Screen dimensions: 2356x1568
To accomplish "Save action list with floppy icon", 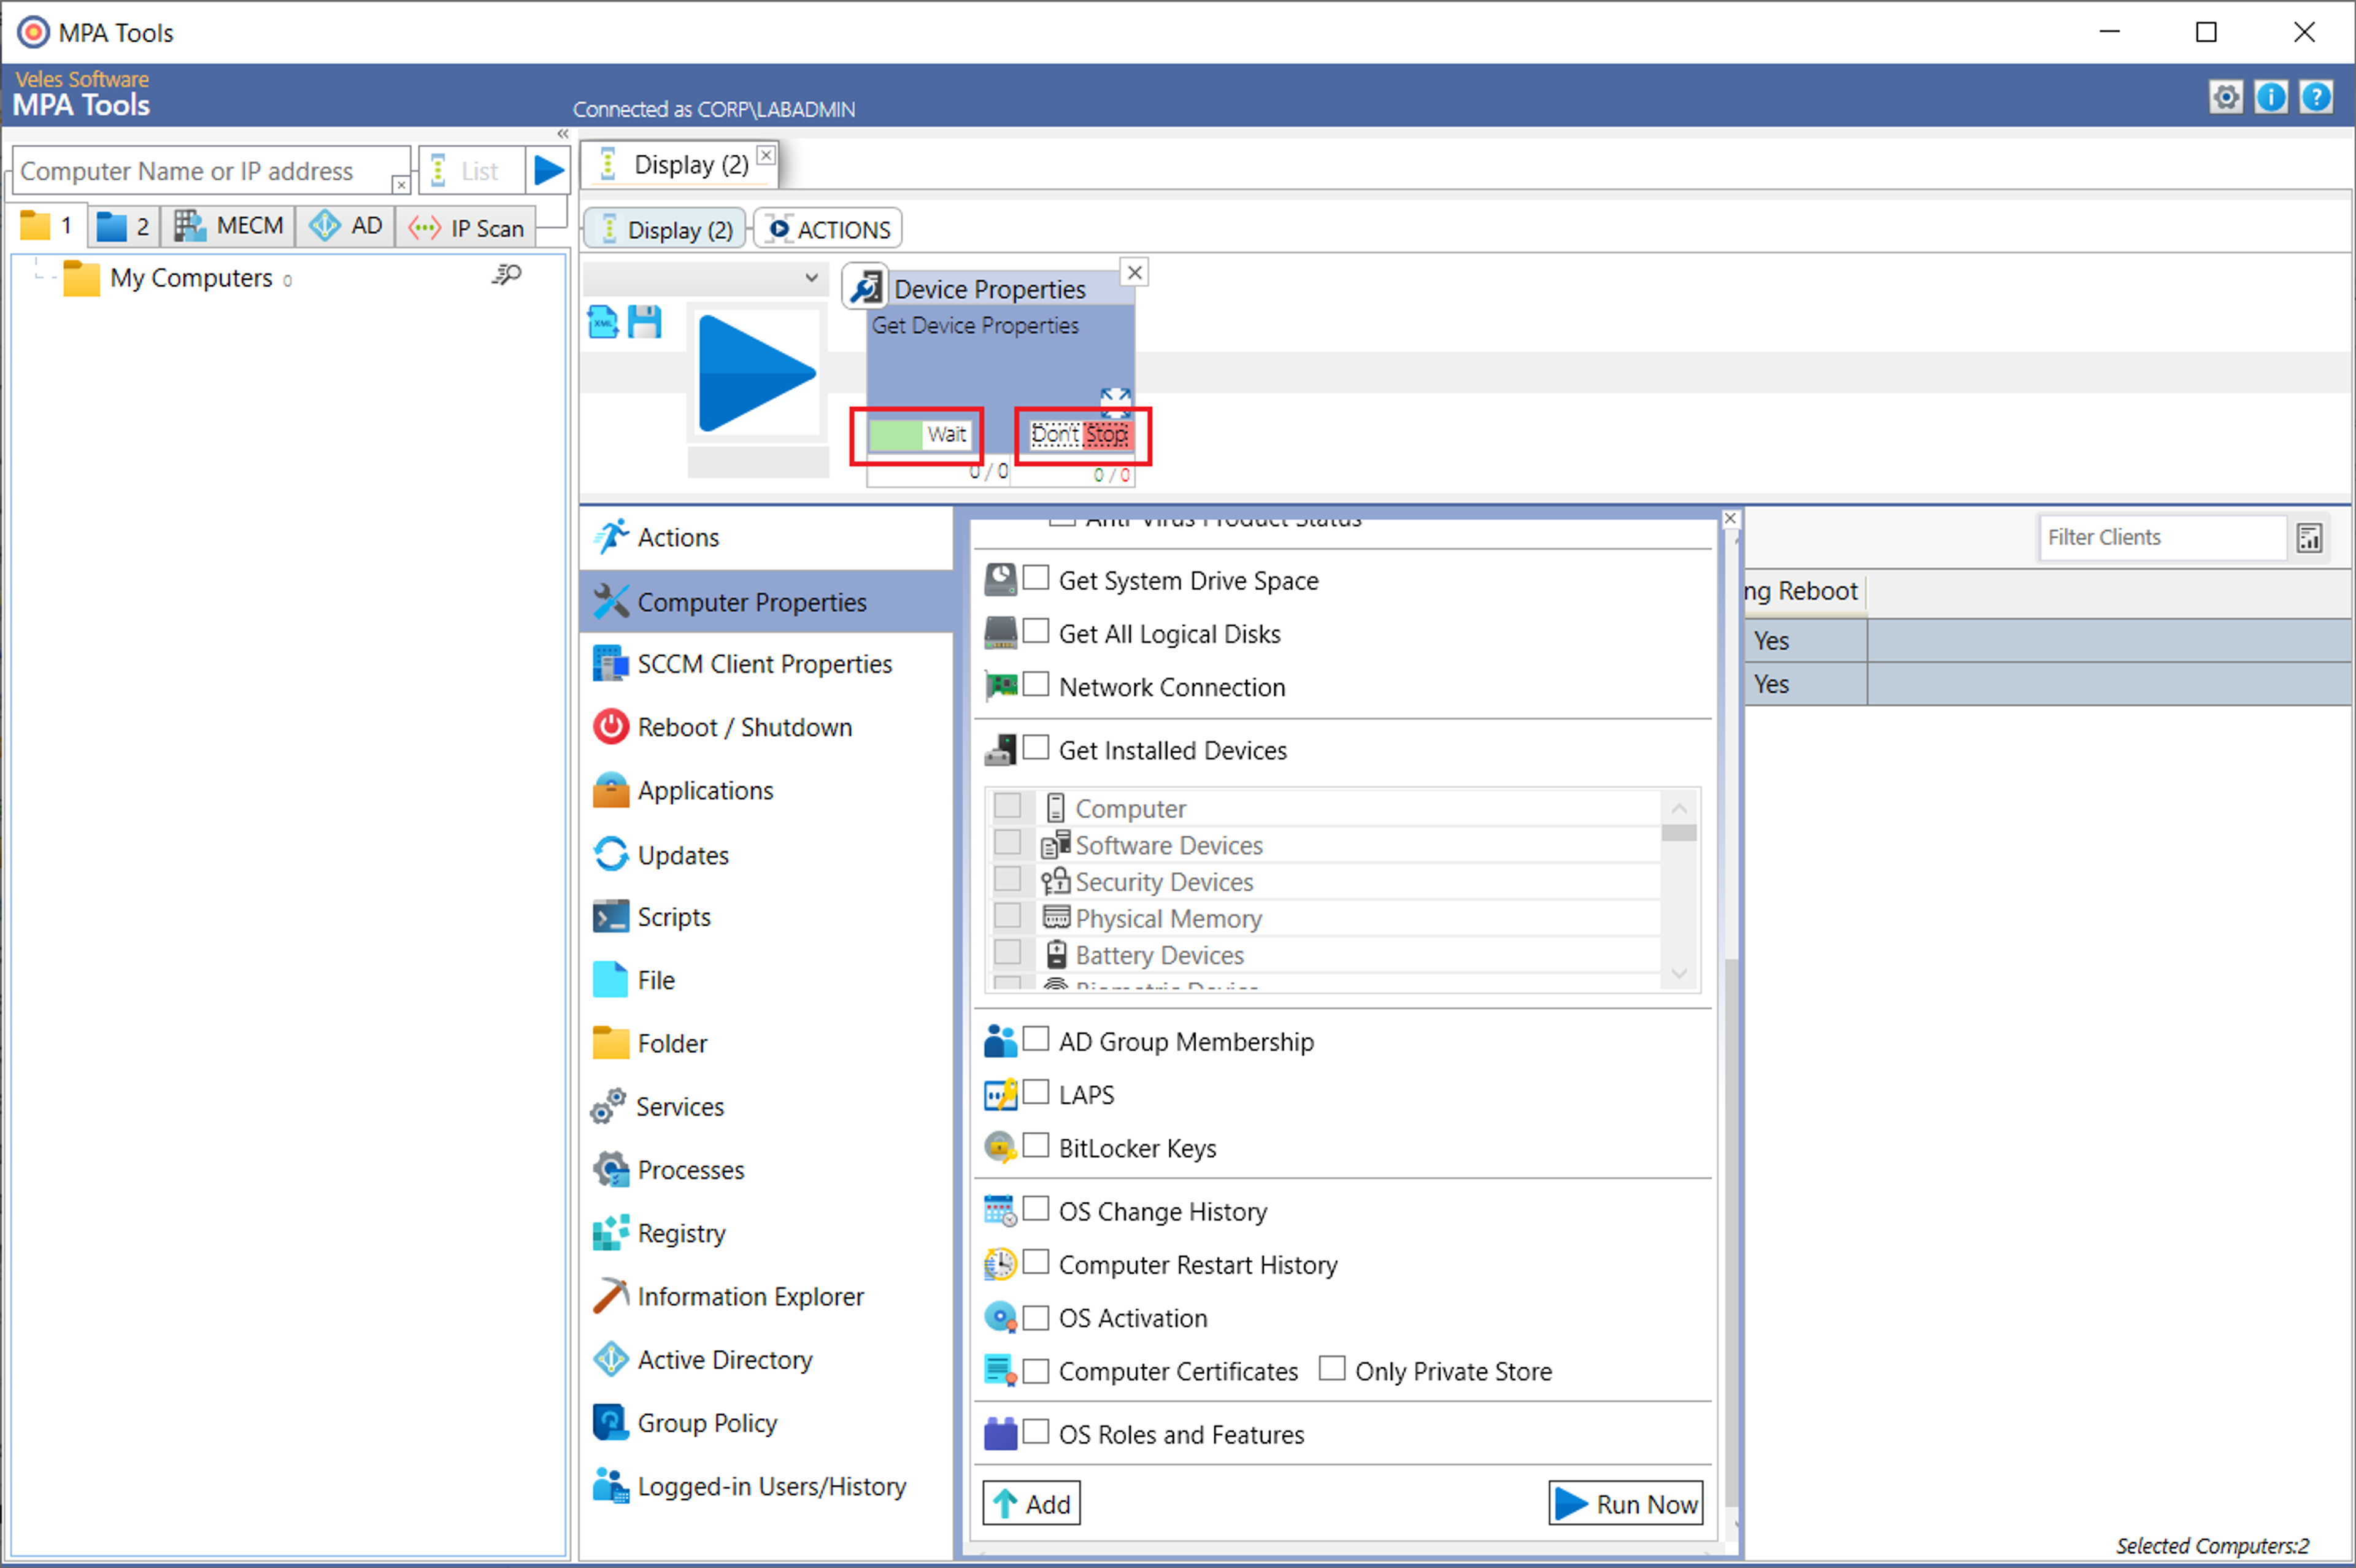I will pyautogui.click(x=645, y=322).
